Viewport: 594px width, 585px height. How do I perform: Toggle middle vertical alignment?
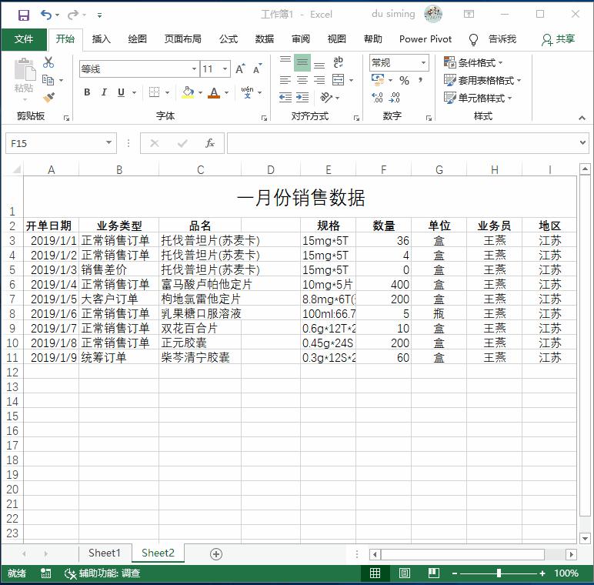click(302, 62)
